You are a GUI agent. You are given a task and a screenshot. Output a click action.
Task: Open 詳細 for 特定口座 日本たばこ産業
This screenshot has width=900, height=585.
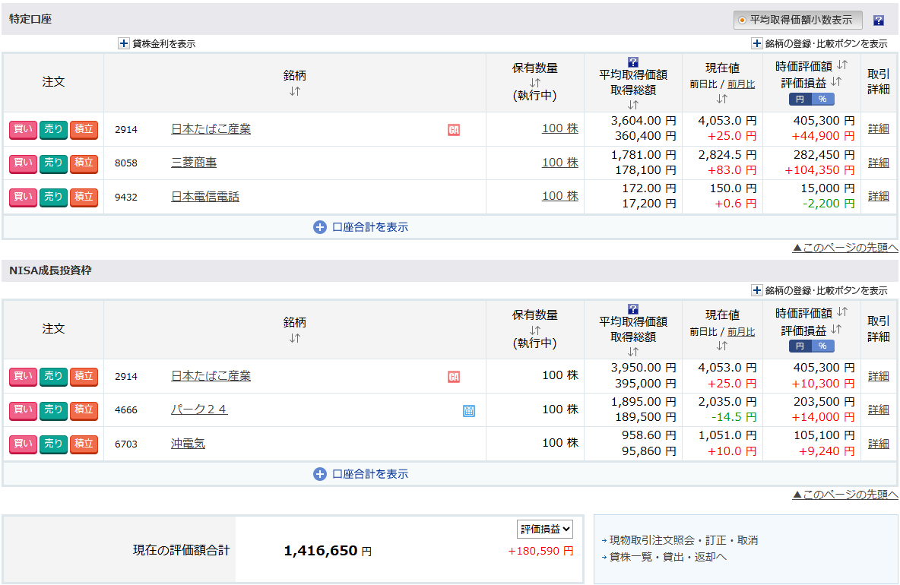click(878, 128)
